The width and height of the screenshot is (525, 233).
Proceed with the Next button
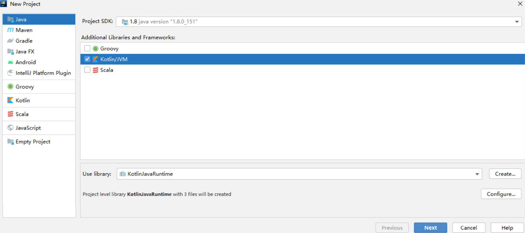click(430, 228)
